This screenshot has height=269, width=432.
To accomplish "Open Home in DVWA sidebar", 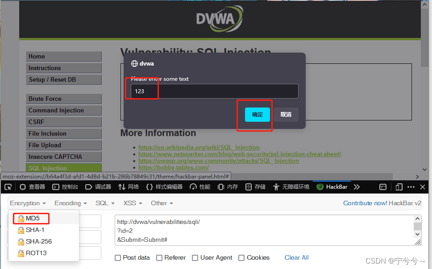I will click(x=64, y=57).
